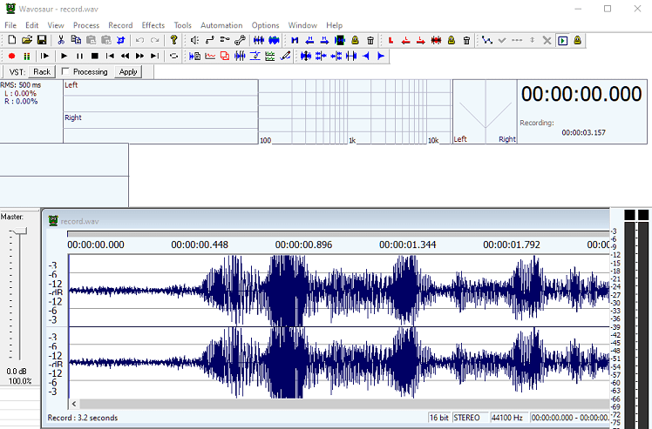The width and height of the screenshot is (652, 429).
Task: Toggle loop lock padlock beside red loop icons
Action: pos(452,40)
